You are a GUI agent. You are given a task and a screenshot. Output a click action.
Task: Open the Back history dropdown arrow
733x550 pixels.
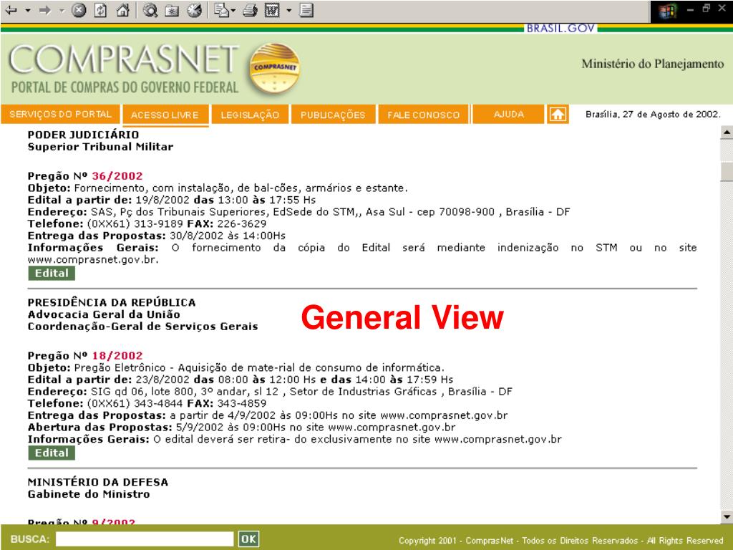[x=28, y=10]
